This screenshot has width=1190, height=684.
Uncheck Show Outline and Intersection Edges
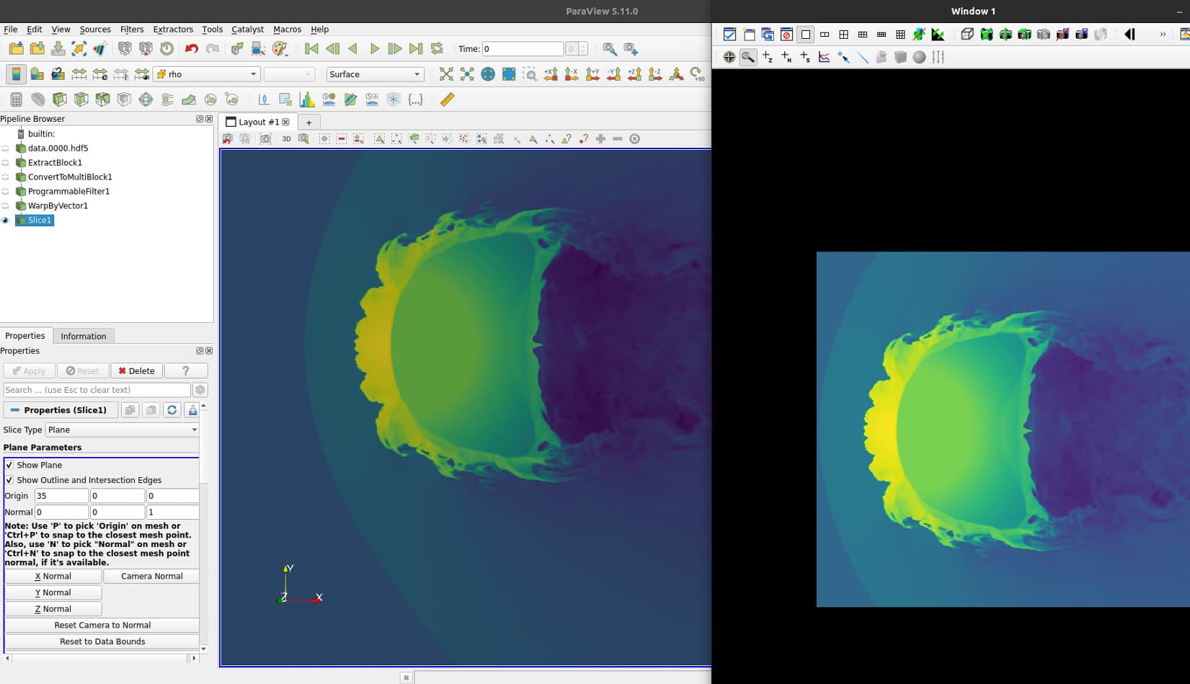point(9,480)
